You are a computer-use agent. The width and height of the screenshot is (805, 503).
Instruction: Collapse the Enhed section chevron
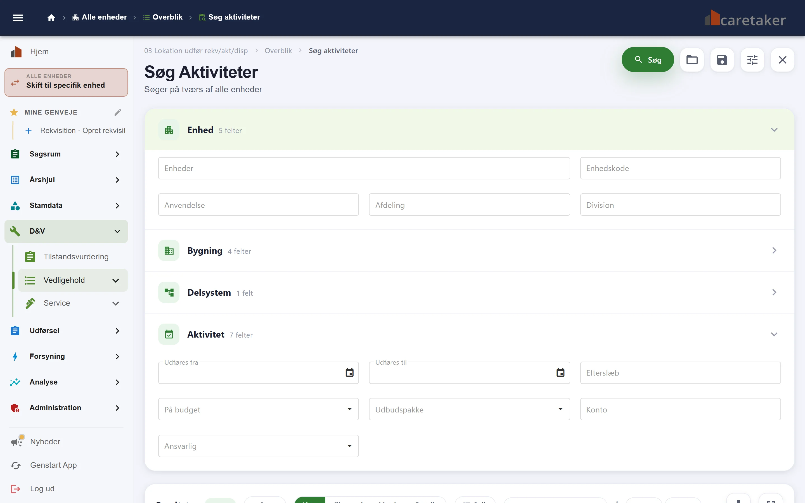pyautogui.click(x=774, y=130)
